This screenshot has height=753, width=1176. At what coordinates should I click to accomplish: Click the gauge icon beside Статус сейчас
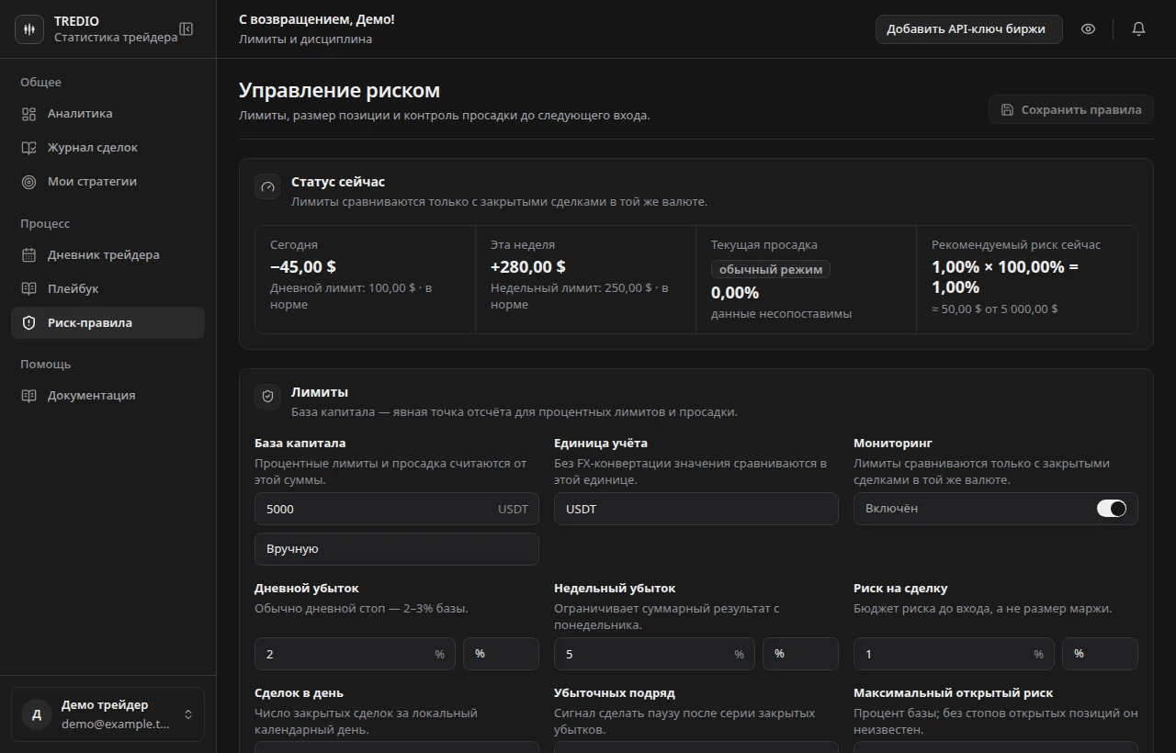(x=267, y=186)
